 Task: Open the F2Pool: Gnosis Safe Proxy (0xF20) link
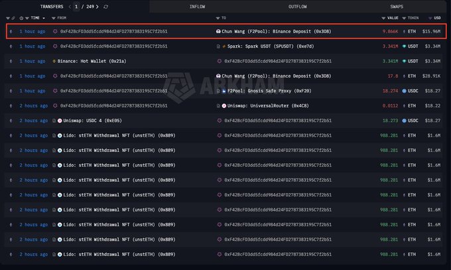(x=269, y=91)
